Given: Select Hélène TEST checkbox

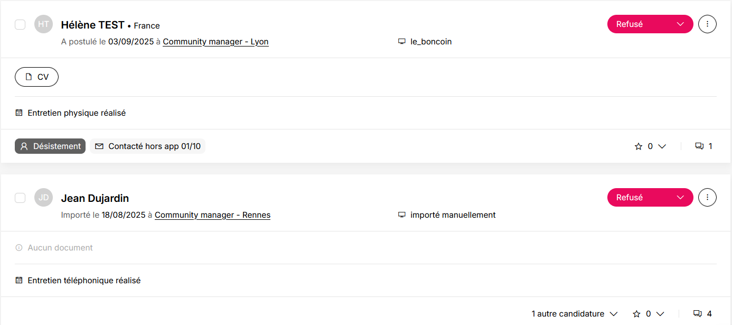Looking at the screenshot, I should click(x=20, y=24).
